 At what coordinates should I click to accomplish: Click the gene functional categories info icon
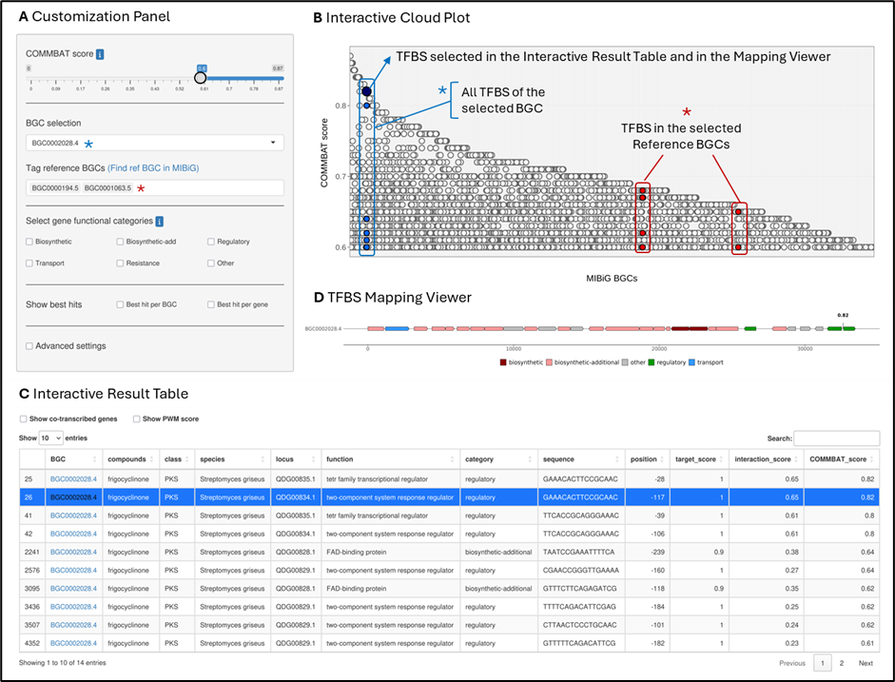click(160, 222)
